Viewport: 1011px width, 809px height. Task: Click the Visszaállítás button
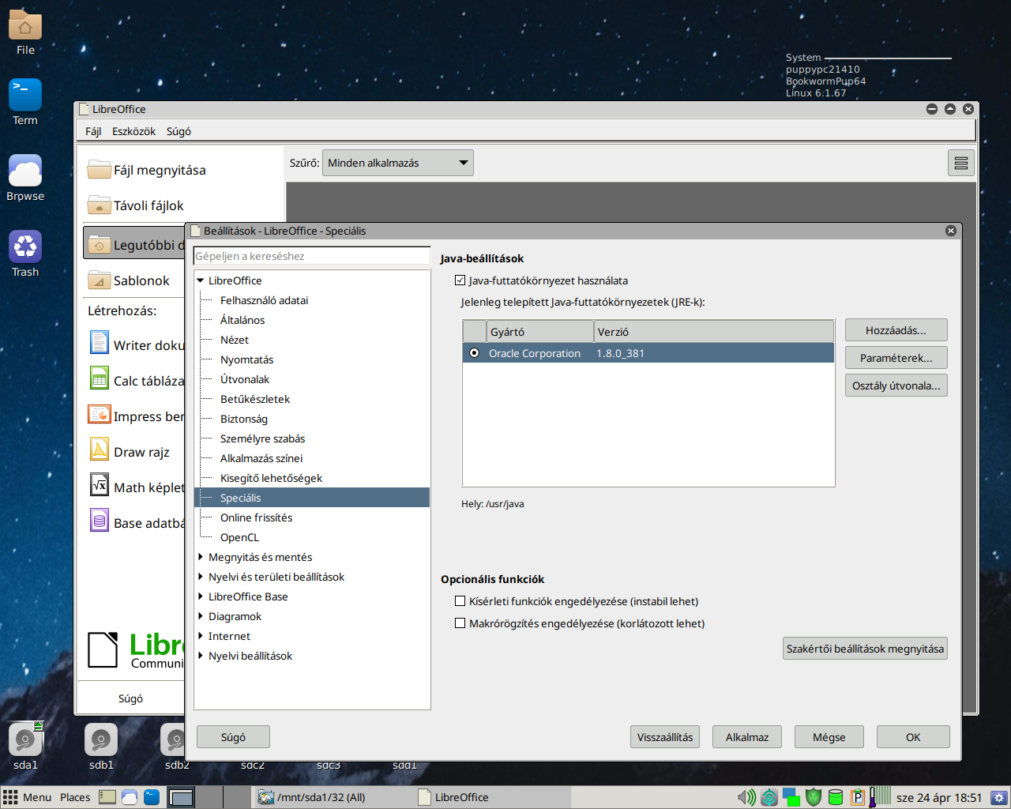pos(665,737)
